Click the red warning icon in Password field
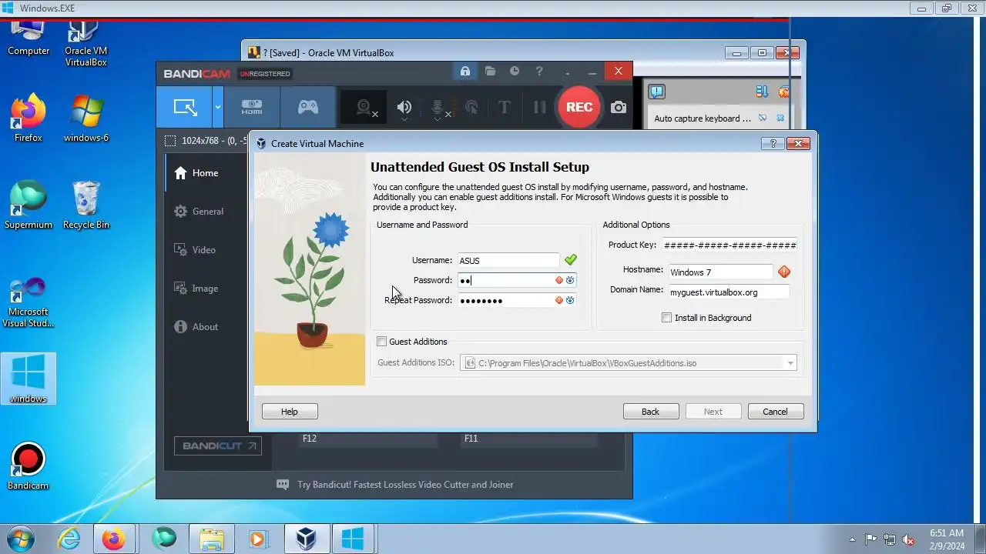986x554 pixels. click(559, 280)
